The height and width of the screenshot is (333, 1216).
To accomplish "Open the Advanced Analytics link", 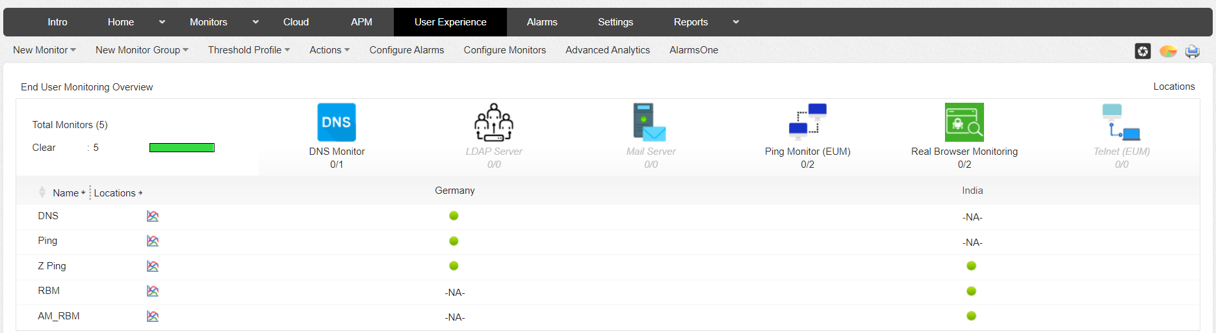I will tap(608, 50).
